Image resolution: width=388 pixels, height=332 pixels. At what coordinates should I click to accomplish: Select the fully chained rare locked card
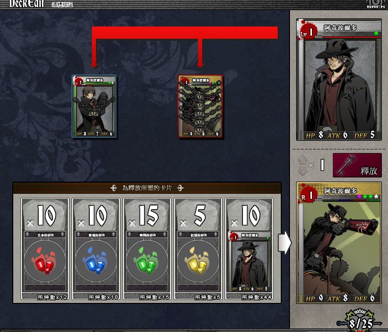(201, 106)
